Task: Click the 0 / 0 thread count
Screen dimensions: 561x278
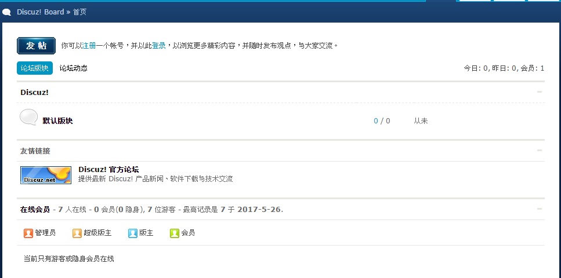Action: (x=382, y=121)
